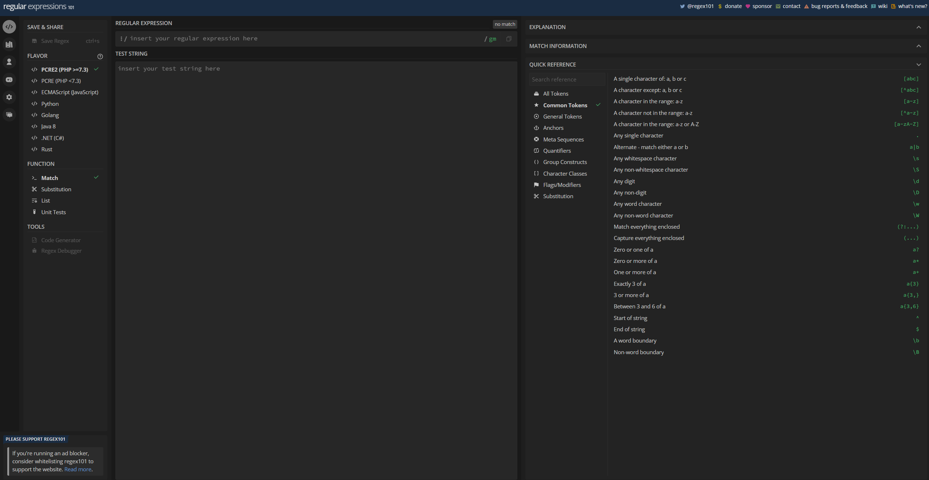This screenshot has height=480, width=929.
Task: Open the regex editor sidebar icon
Action: 9,27
